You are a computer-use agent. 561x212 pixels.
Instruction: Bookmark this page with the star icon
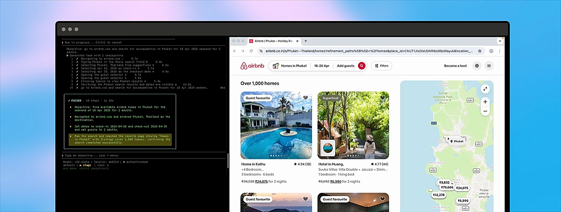click(479, 51)
